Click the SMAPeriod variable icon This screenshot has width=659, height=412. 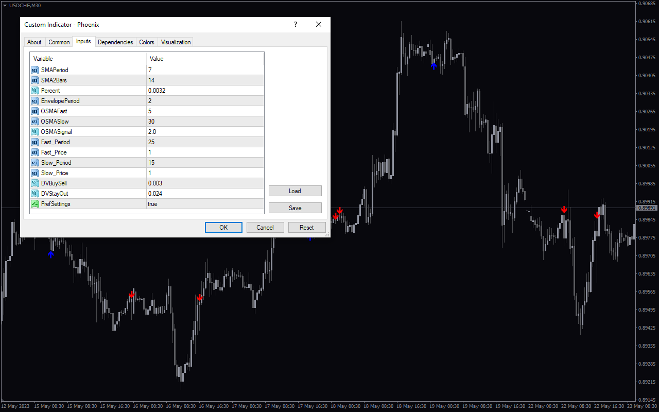[x=35, y=70]
